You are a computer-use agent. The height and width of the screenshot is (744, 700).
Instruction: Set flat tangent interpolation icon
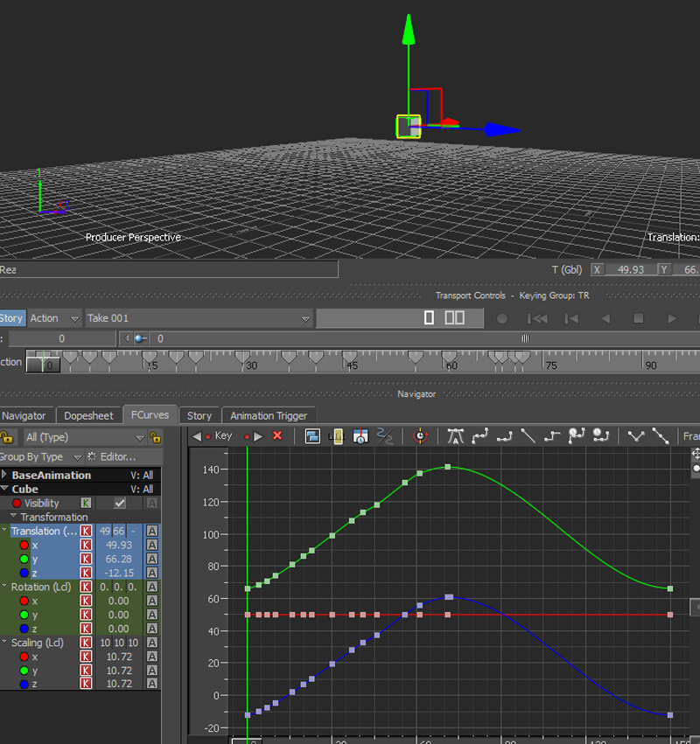tap(504, 436)
